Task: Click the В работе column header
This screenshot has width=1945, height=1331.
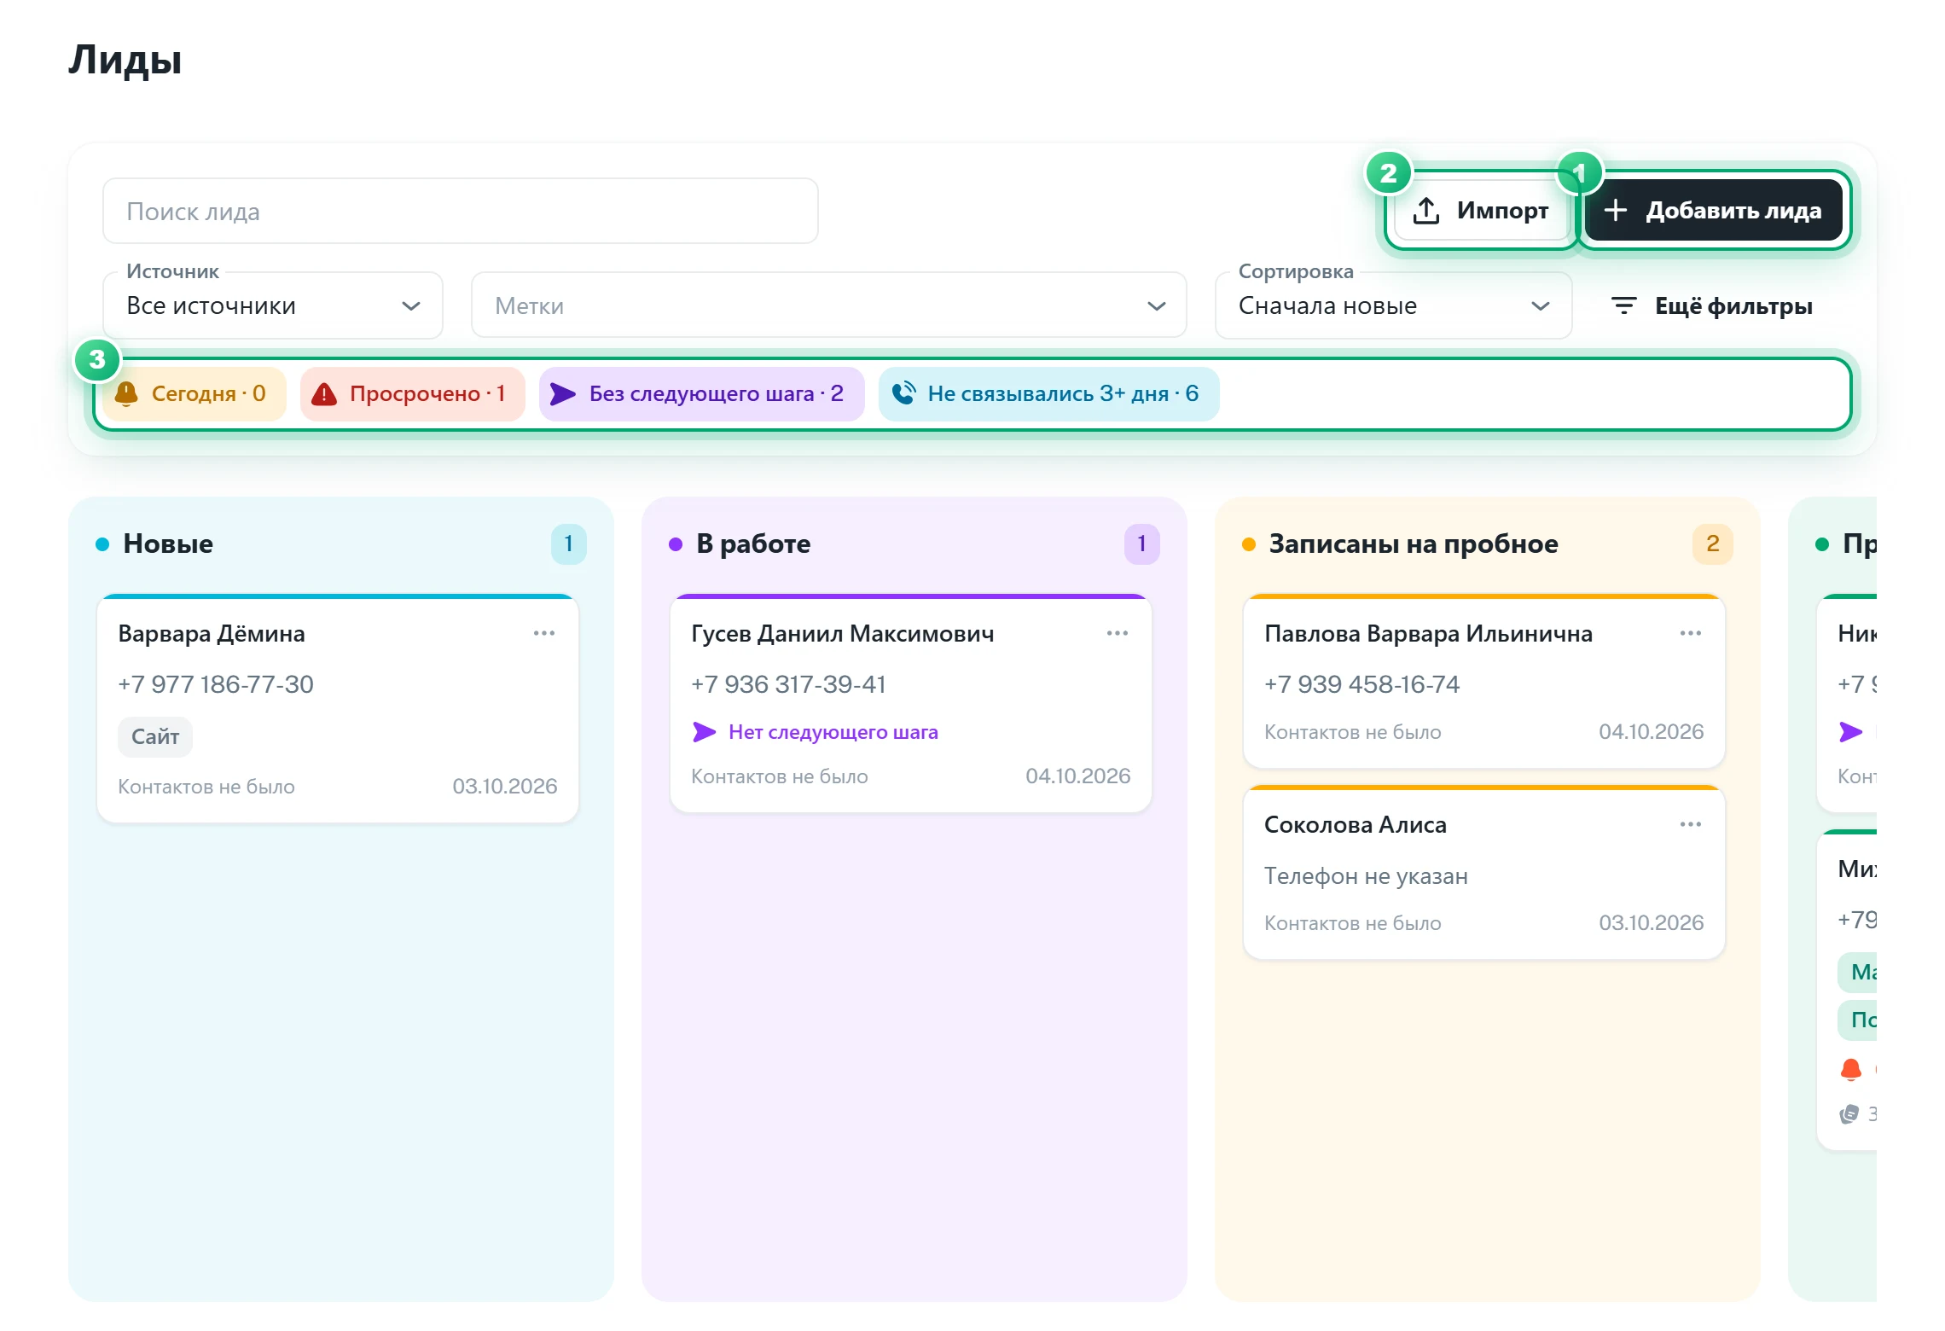Action: click(x=753, y=543)
